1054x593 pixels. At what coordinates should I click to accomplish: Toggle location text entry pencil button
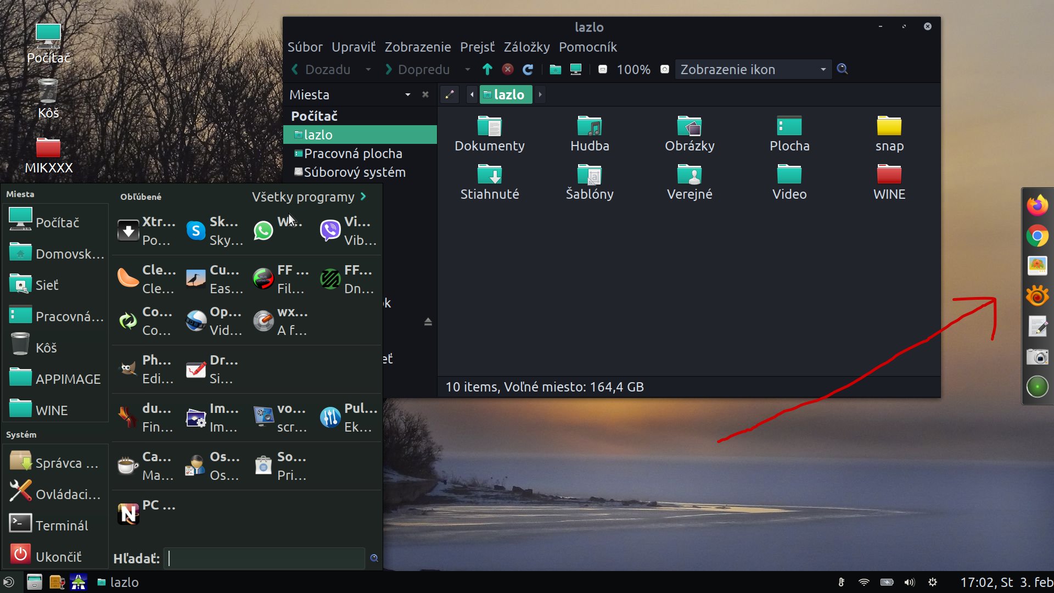(x=450, y=94)
